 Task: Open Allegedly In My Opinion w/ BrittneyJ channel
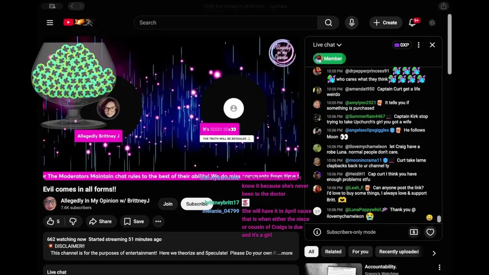pos(105,201)
